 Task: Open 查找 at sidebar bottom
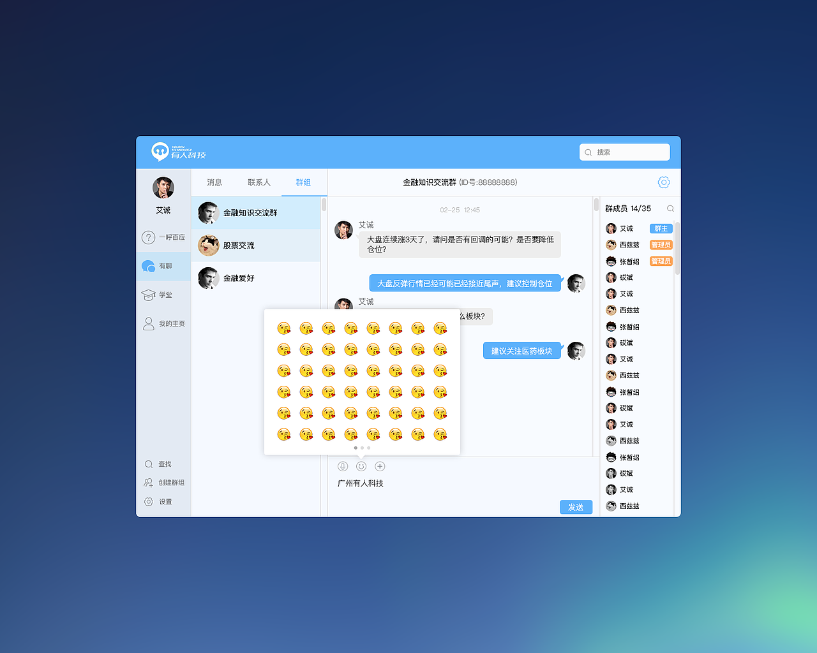click(158, 464)
